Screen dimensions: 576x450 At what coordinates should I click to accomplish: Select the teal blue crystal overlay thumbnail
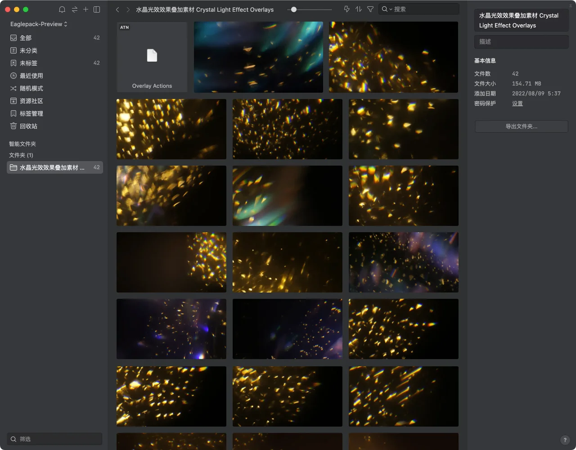258,57
